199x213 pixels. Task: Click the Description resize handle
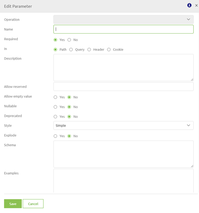point(192,80)
